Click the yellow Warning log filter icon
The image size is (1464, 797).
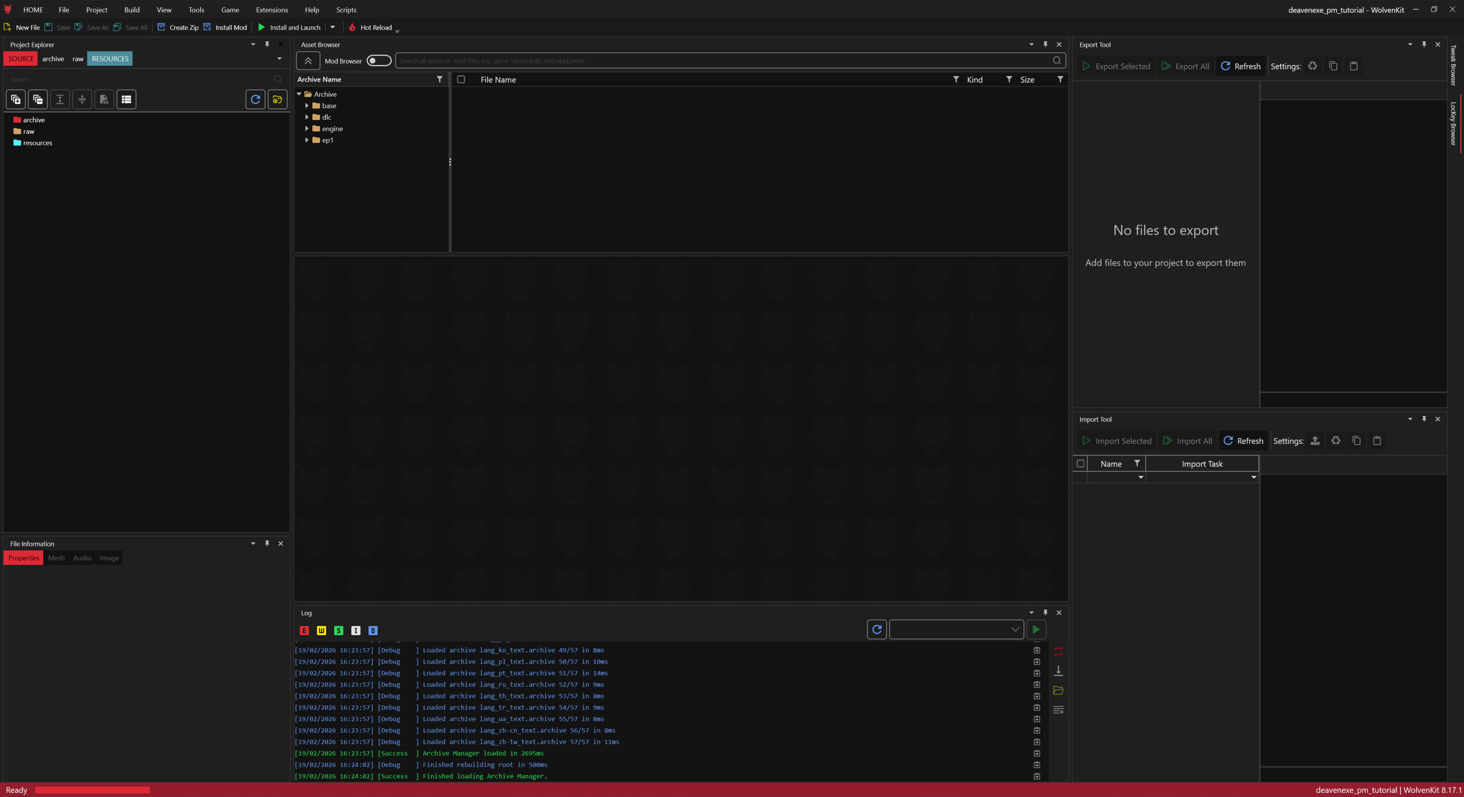coord(321,630)
